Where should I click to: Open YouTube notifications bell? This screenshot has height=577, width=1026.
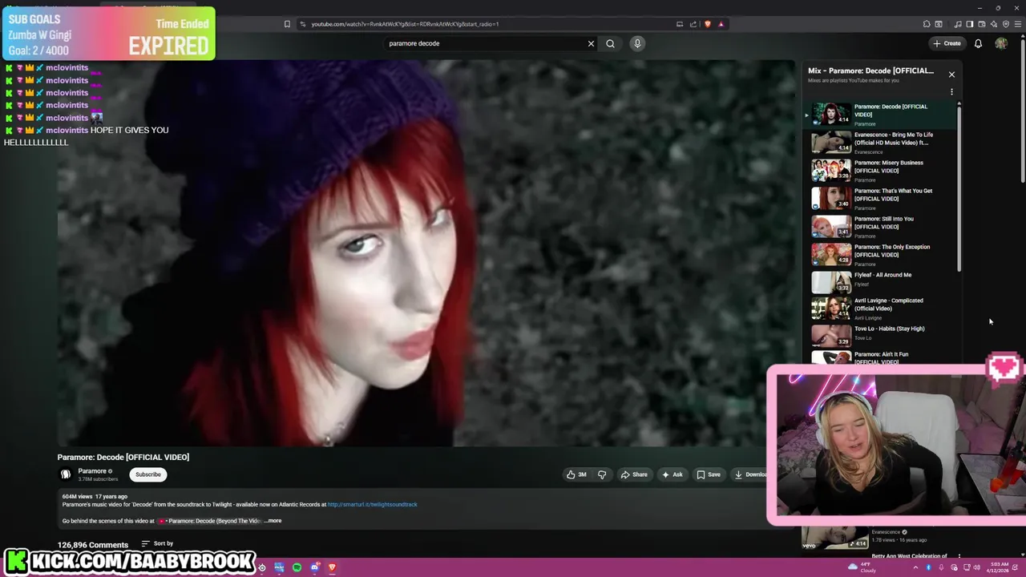coord(978,43)
